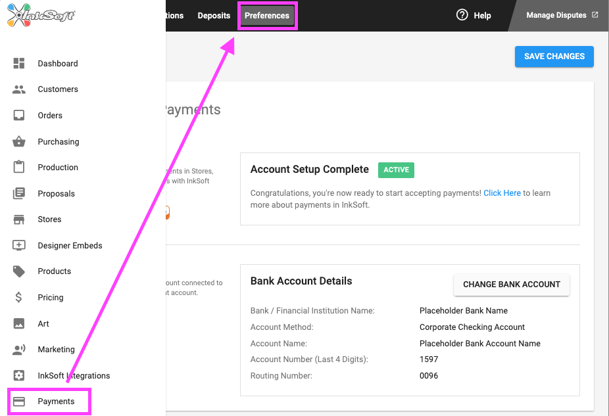This screenshot has height=416, width=609.
Task: Click the Dashboard grid icon
Action: tap(19, 64)
